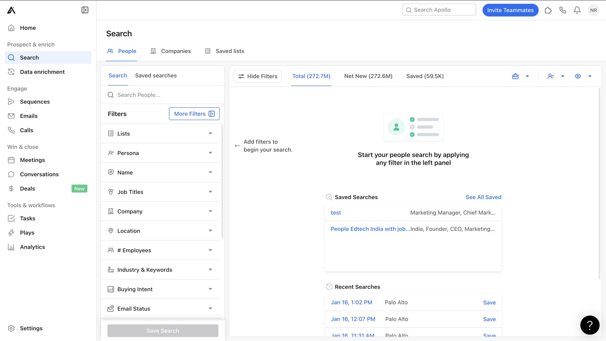This screenshot has height=341, width=606.
Task: Toggle Hide Filters panel
Action: pos(257,76)
